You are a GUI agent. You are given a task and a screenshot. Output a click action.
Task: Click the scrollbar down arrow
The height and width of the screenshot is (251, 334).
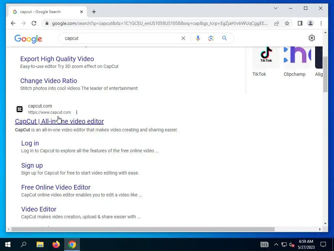tap(325, 224)
